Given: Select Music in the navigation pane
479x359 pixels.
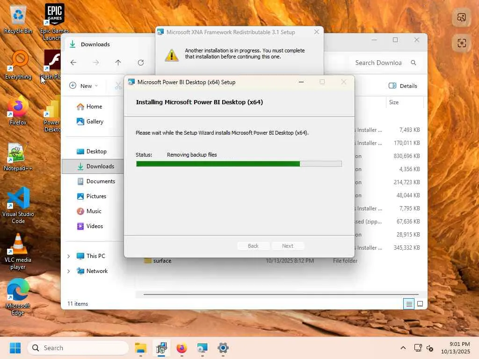Looking at the screenshot, I should click(x=93, y=211).
